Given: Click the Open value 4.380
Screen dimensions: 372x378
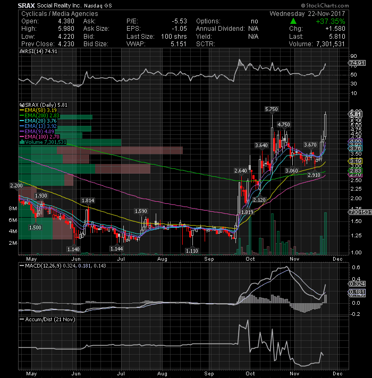Looking at the screenshot, I should click(x=66, y=21).
